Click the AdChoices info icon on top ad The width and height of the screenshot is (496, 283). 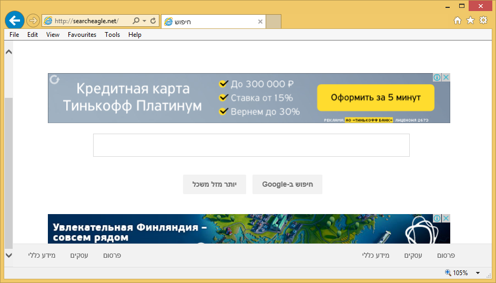coord(437,78)
